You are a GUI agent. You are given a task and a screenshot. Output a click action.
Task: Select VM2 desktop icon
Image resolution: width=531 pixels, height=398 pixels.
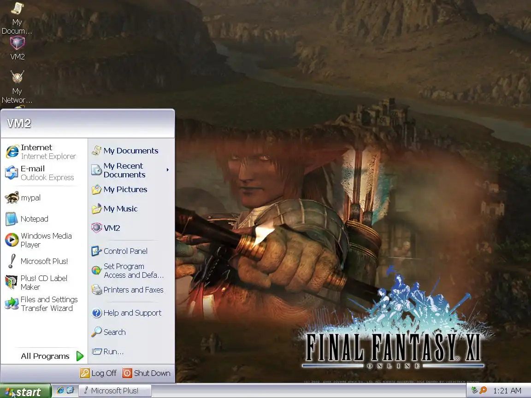click(17, 48)
